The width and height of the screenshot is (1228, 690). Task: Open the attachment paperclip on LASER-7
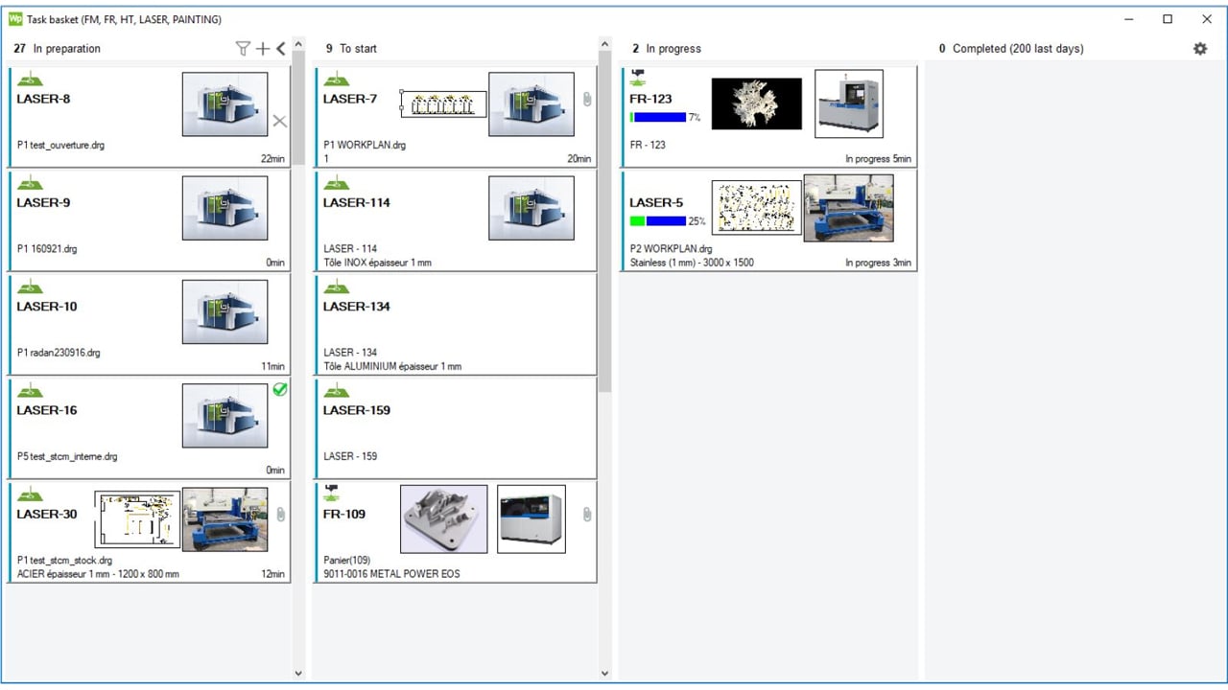pos(587,99)
